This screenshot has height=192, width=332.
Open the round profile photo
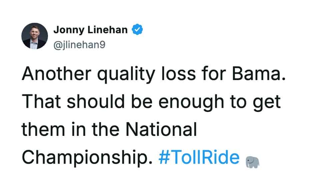coord(35,36)
